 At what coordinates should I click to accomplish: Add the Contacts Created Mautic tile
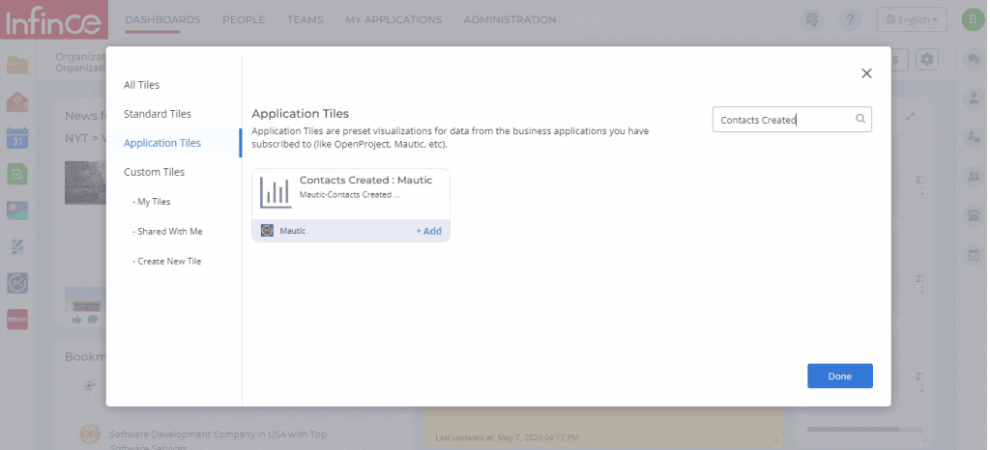point(428,232)
